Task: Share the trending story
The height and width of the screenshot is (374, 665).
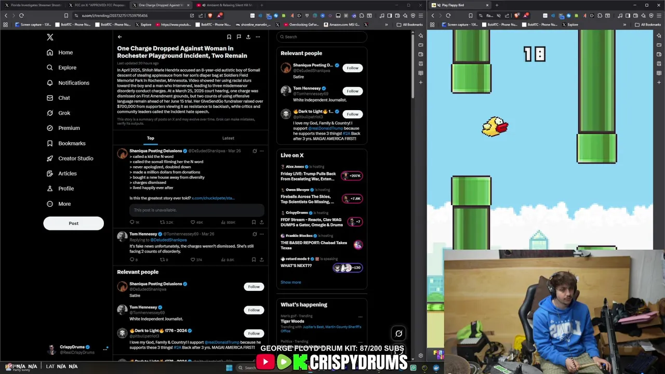Action: tap(248, 37)
